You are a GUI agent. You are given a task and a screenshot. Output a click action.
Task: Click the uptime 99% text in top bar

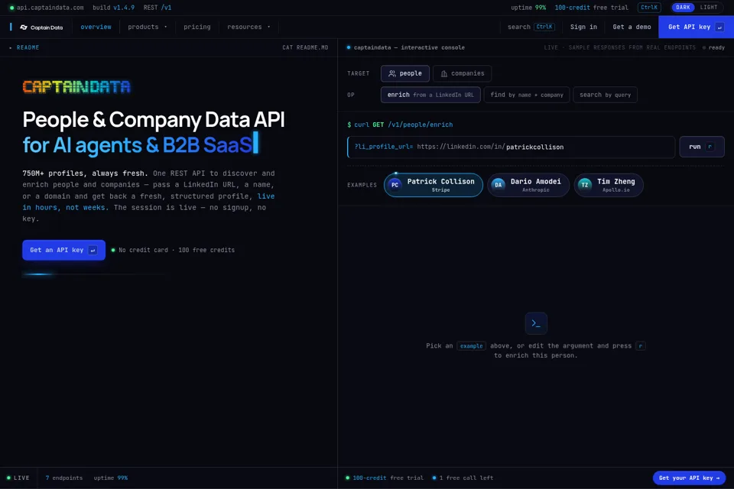528,8
